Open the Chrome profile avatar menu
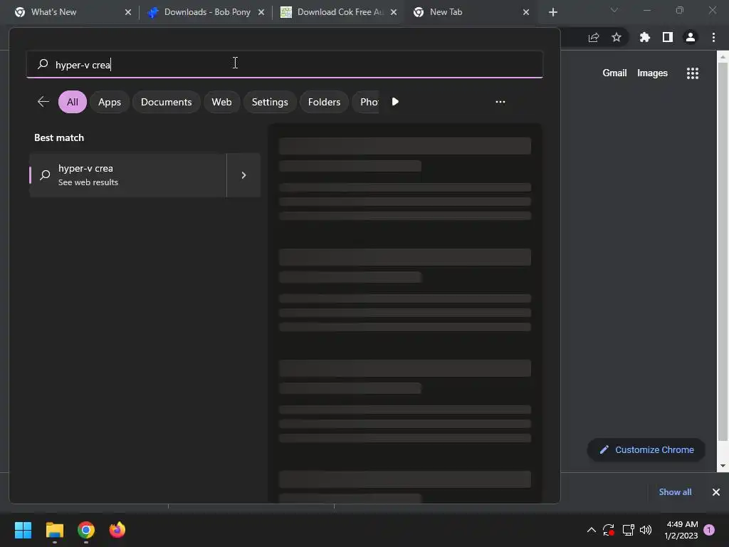Viewport: 729px width, 547px height. (691, 37)
